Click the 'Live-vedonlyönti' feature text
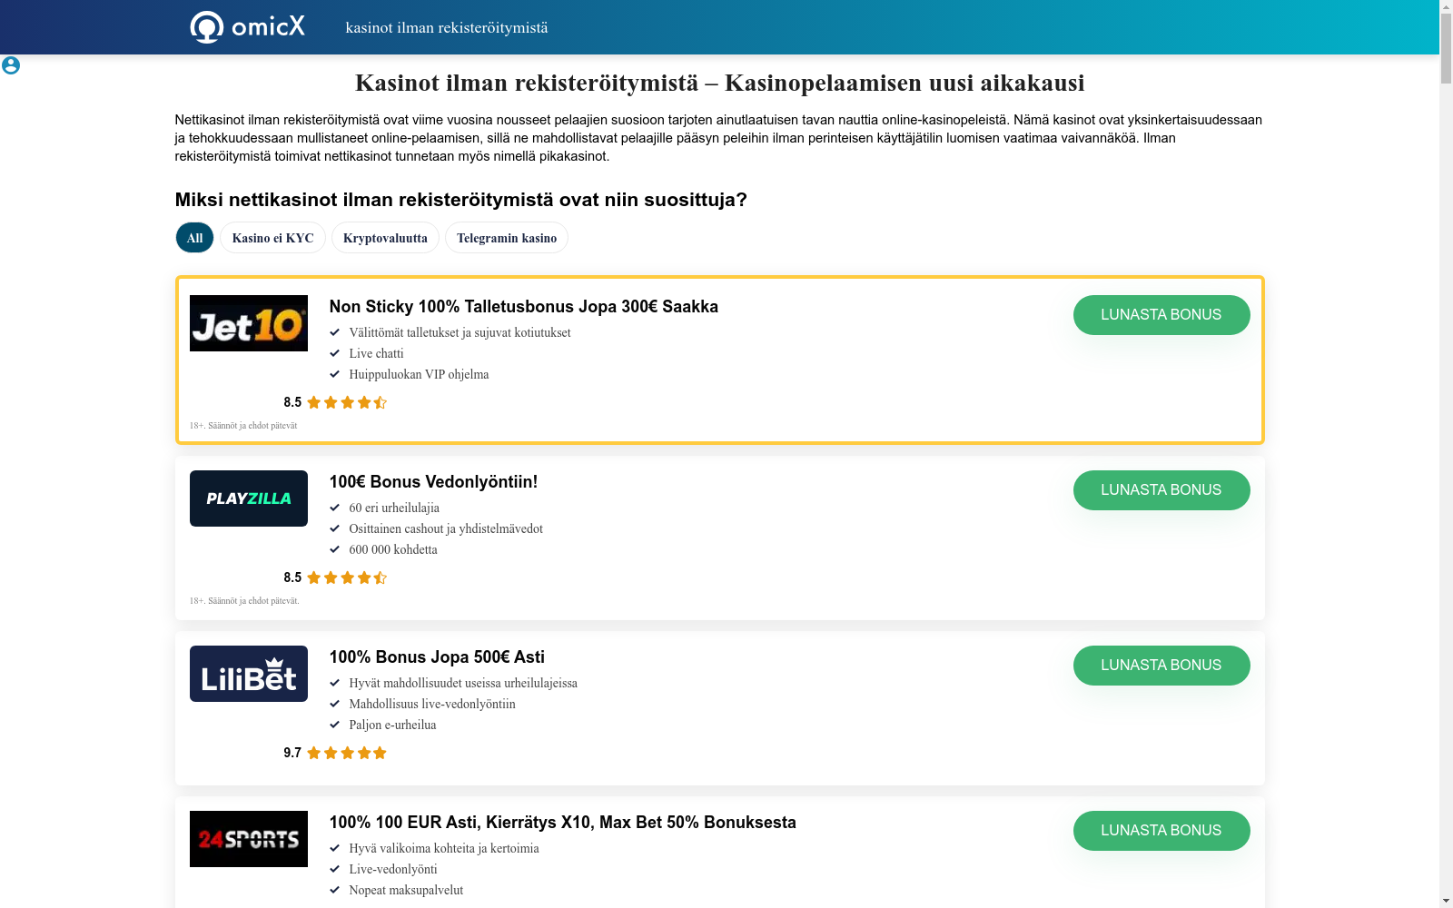Screen dimensions: 1453x908 click(393, 869)
